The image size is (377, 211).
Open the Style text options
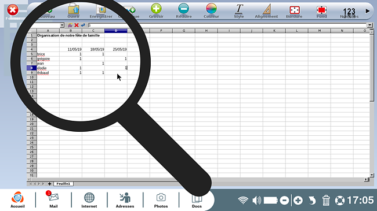coord(239,10)
